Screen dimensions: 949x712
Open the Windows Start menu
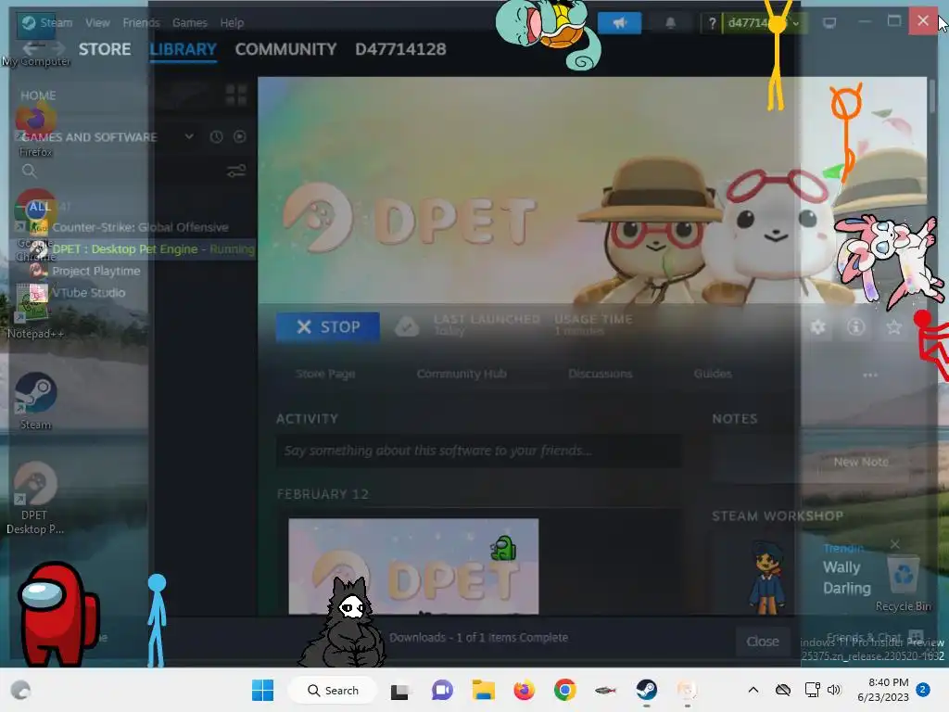pyautogui.click(x=262, y=690)
